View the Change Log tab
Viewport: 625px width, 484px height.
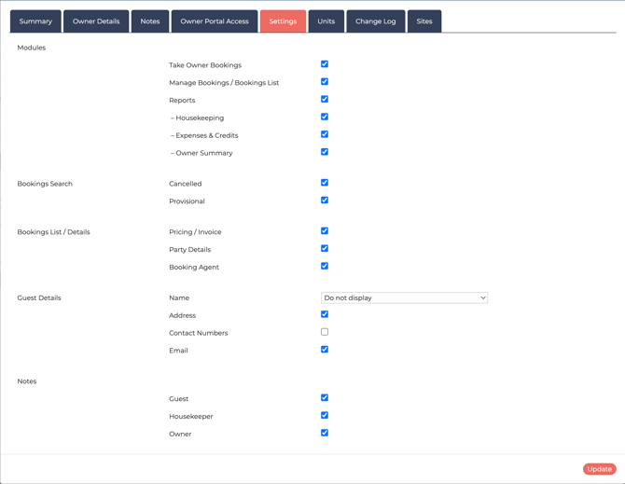pos(375,21)
